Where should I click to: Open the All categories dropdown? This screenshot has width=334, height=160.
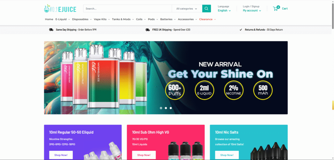coord(187,9)
